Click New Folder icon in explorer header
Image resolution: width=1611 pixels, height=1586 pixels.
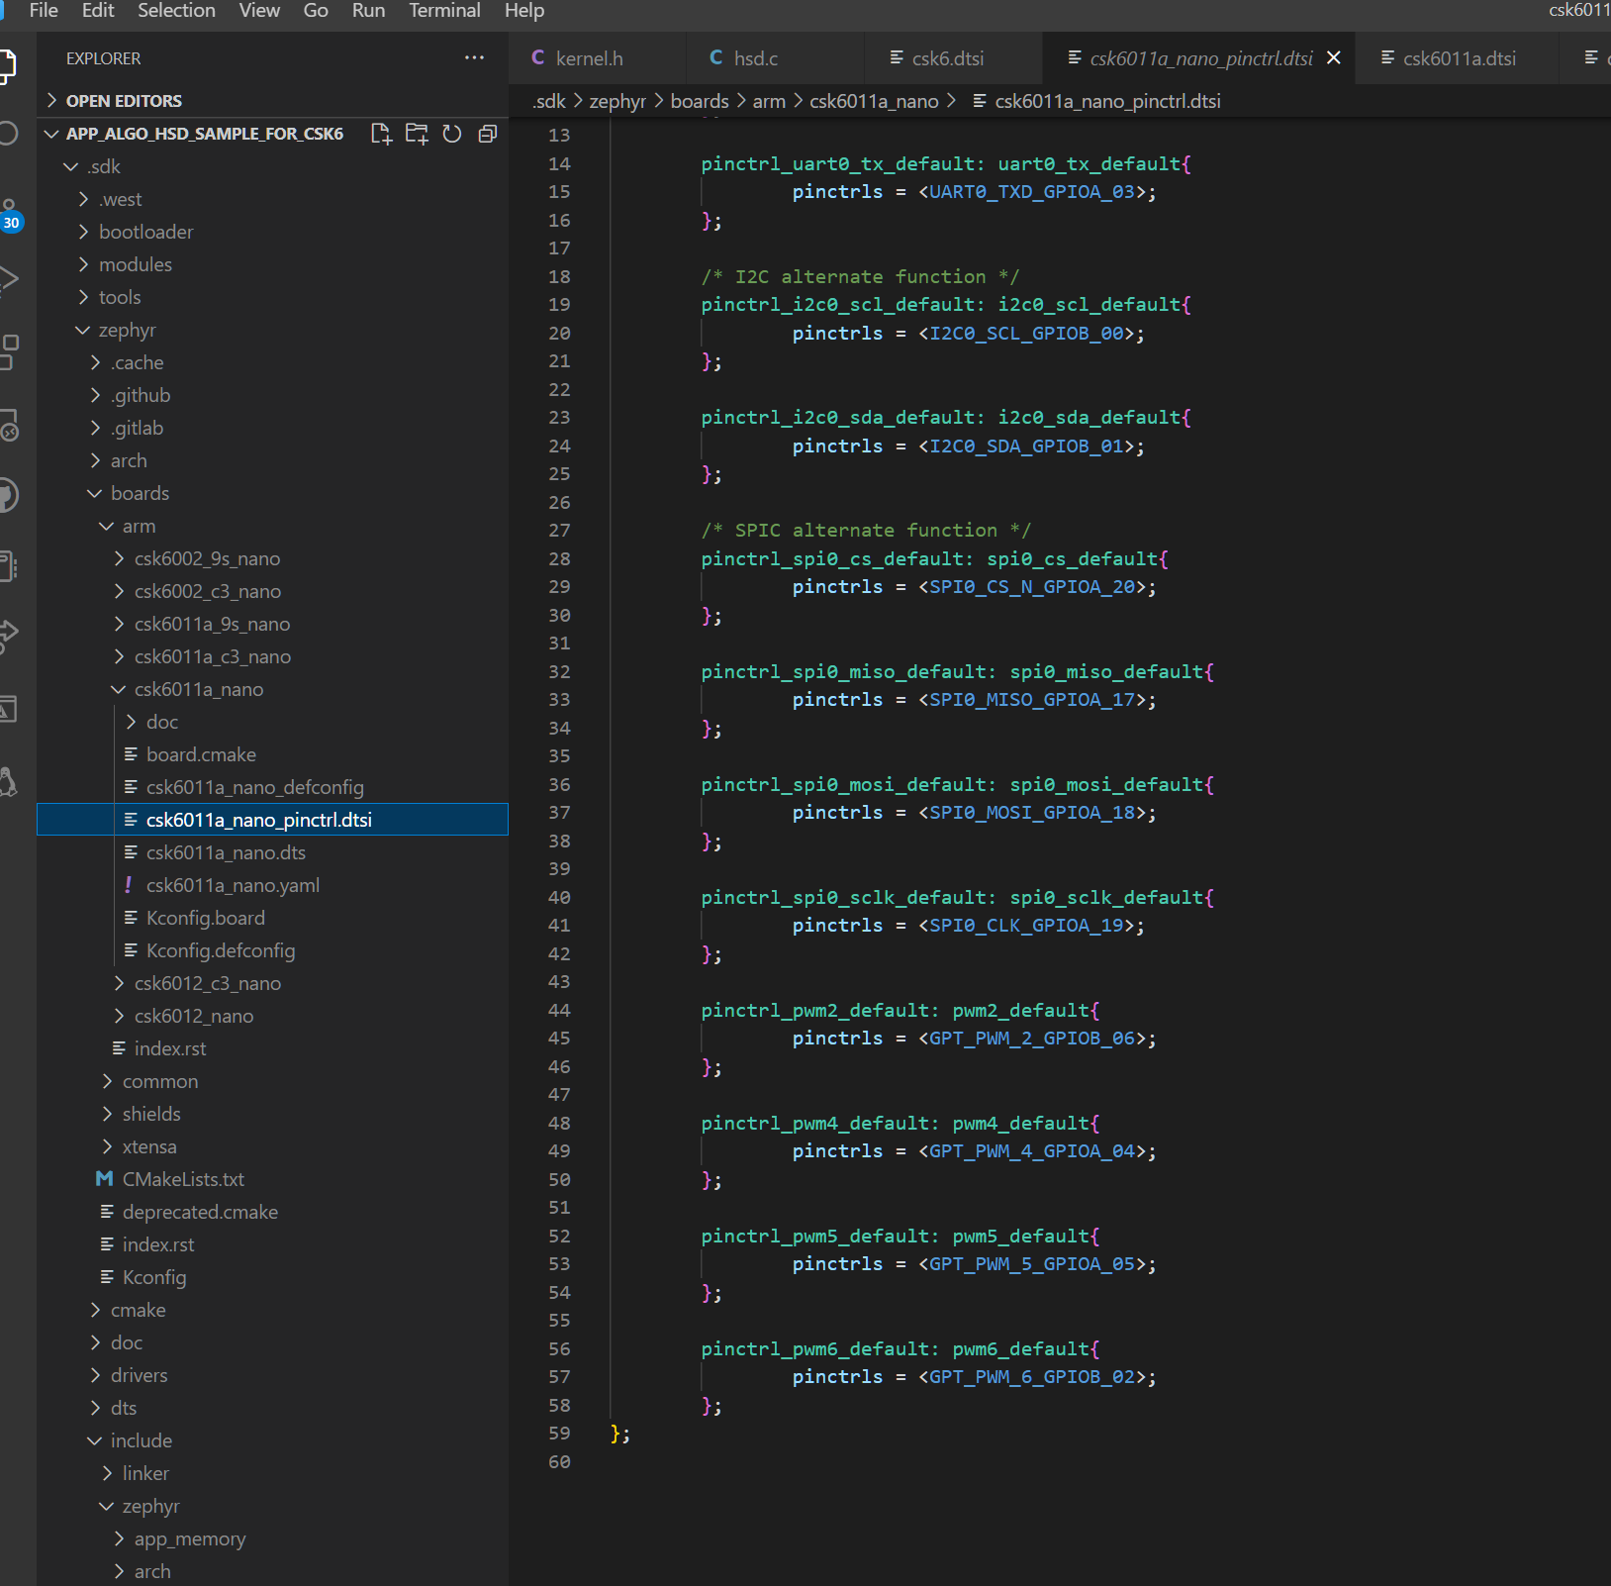click(x=417, y=134)
